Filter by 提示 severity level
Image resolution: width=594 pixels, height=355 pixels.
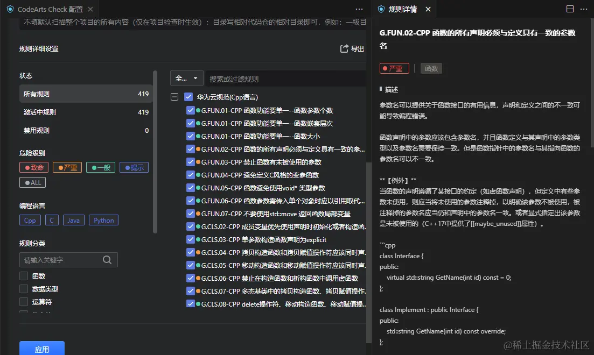(x=134, y=167)
